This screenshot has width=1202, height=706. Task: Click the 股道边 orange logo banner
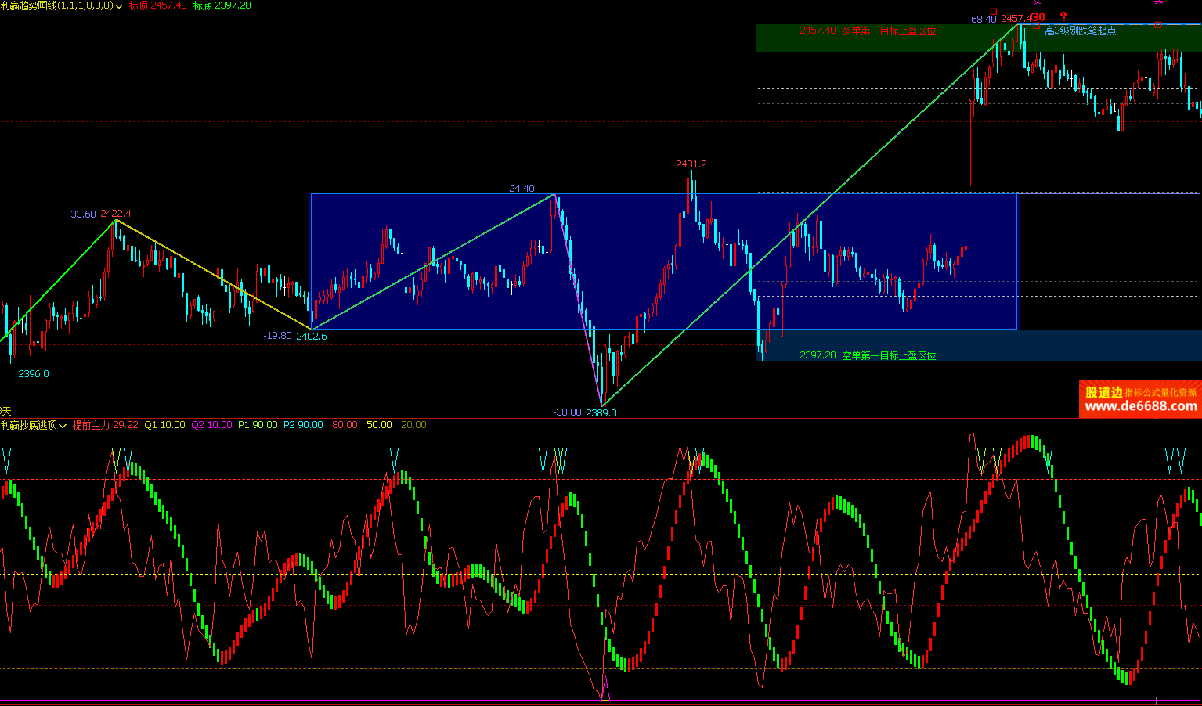click(1103, 392)
